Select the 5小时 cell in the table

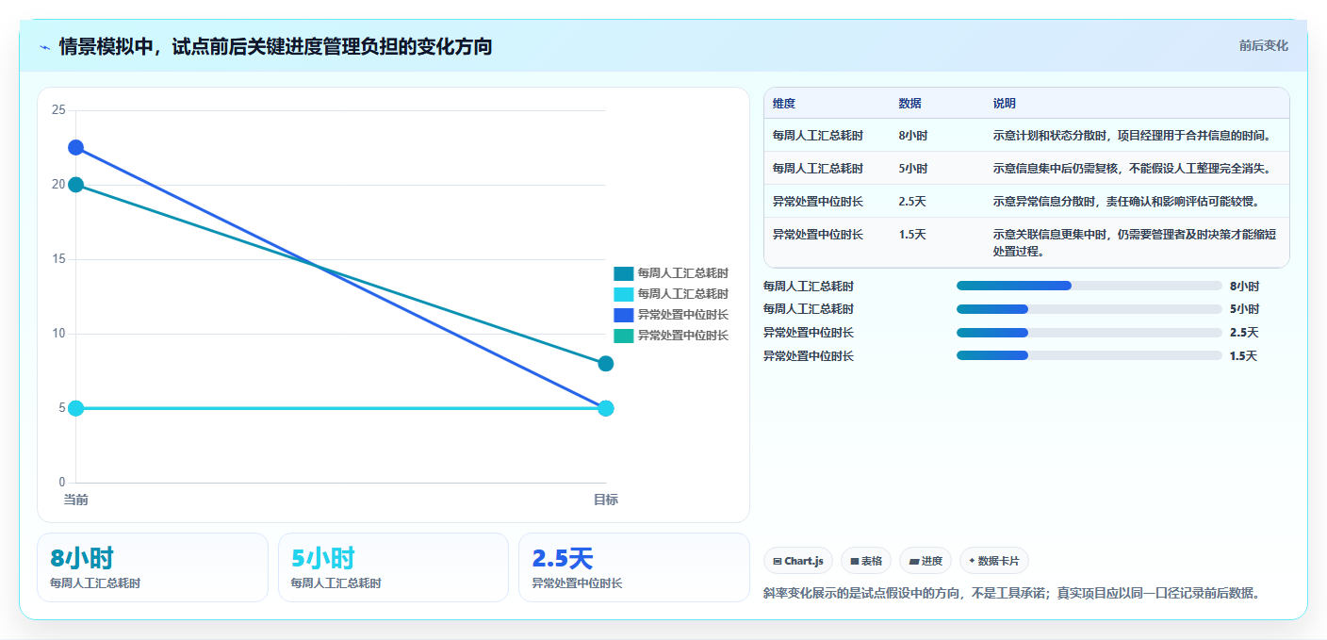(x=913, y=169)
